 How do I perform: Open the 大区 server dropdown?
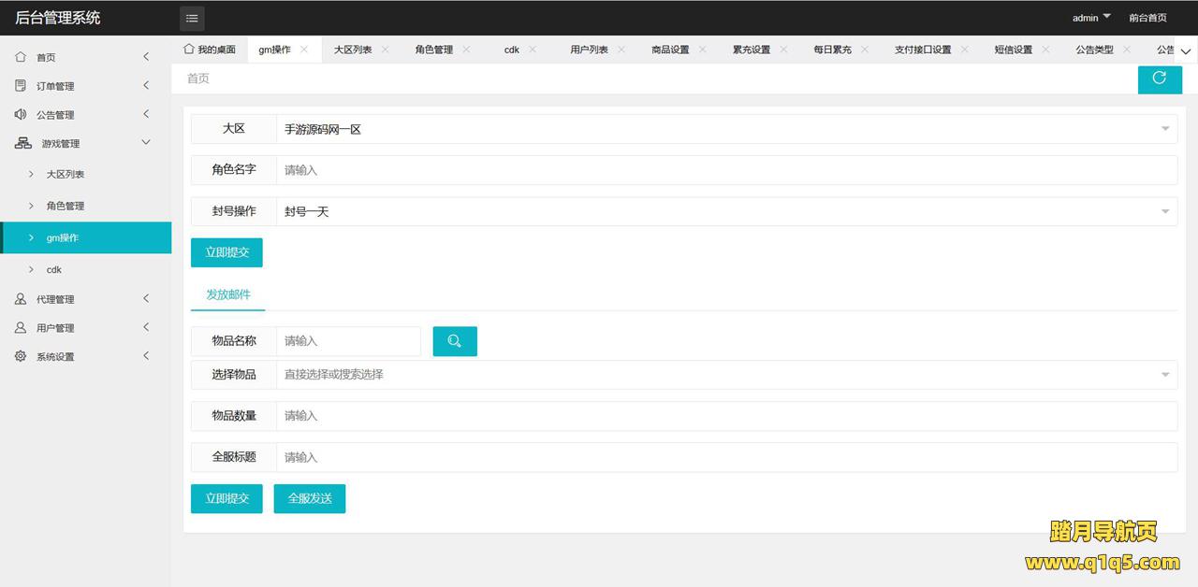point(725,129)
